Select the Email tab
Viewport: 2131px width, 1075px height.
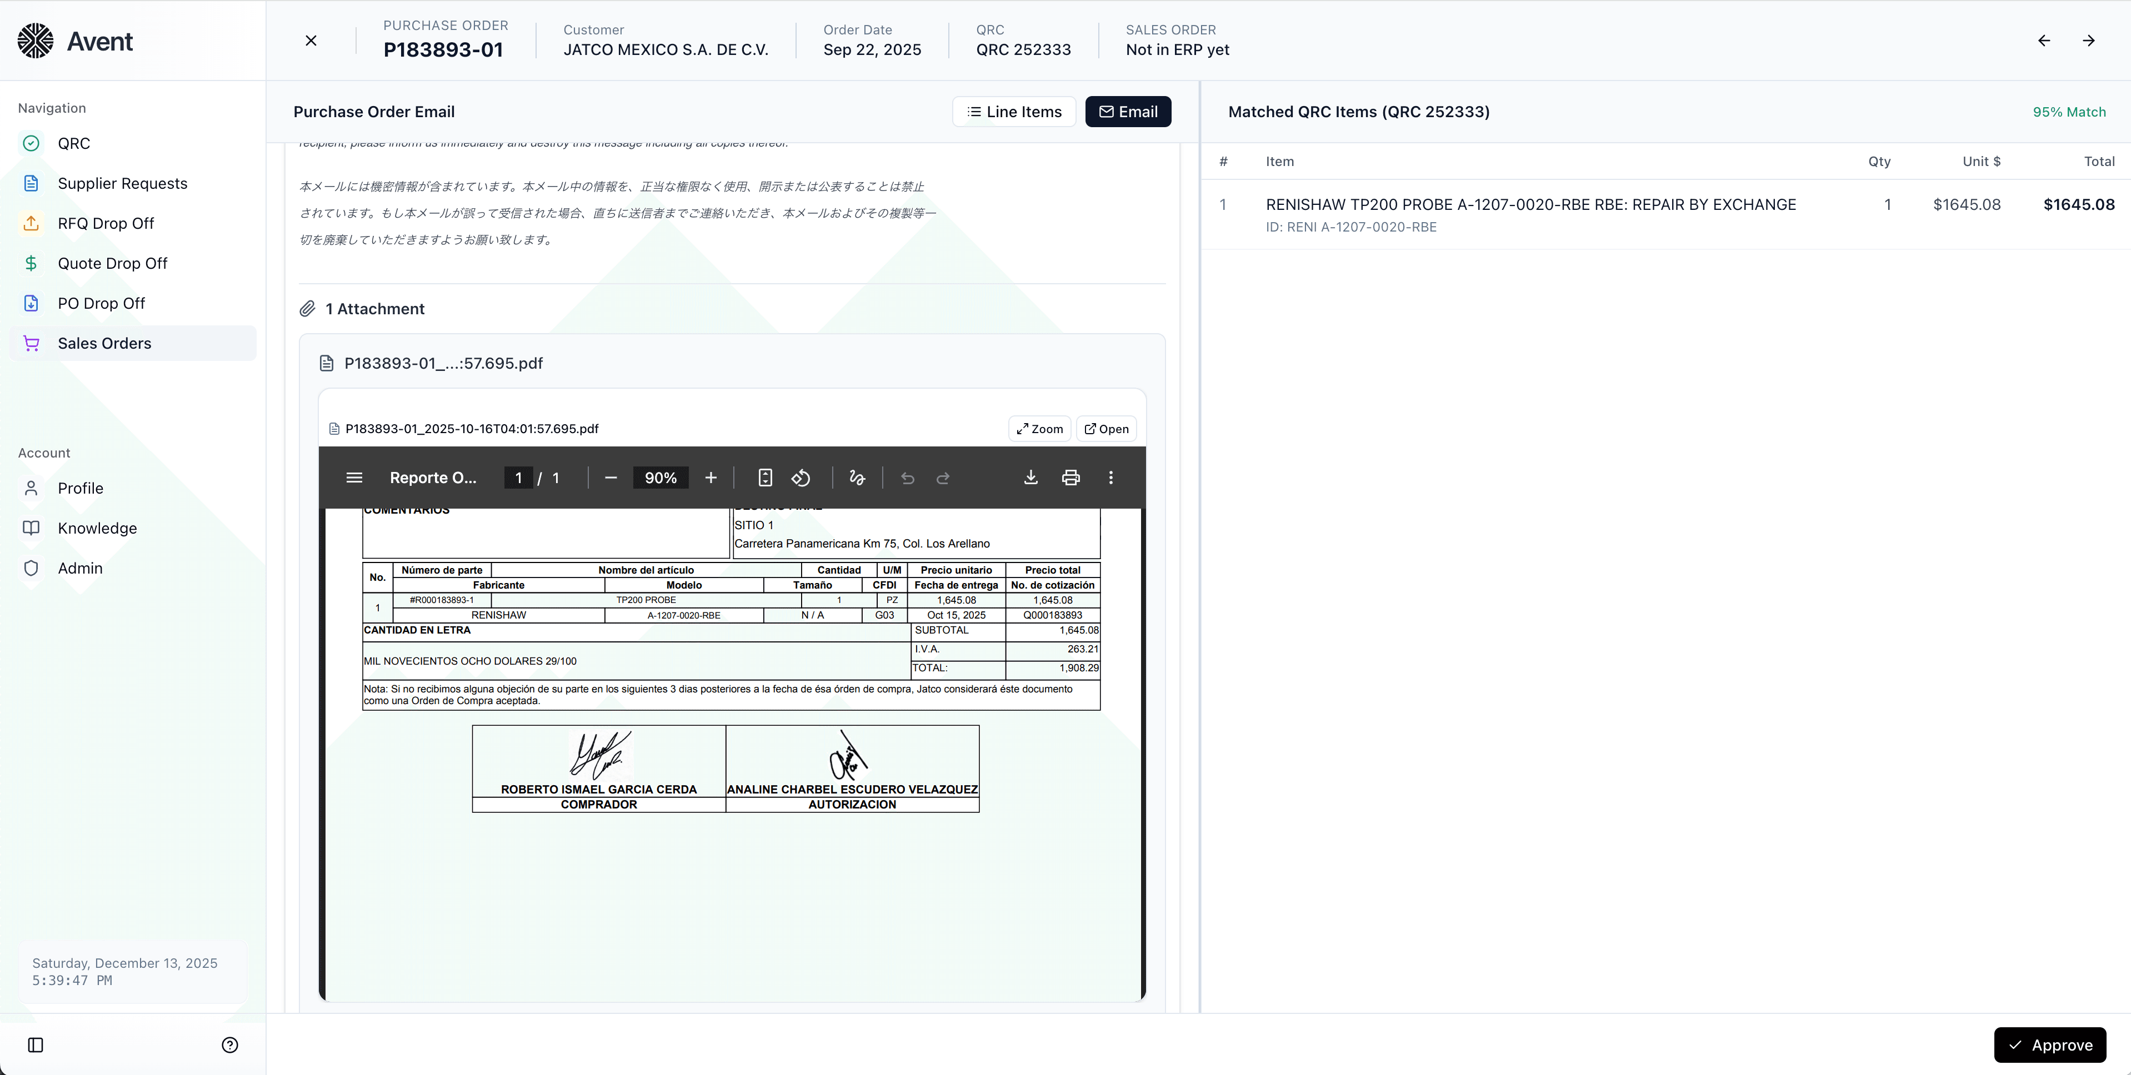coord(1128,112)
